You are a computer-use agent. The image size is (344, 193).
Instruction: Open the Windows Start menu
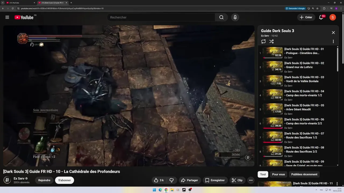pyautogui.click(x=154, y=190)
